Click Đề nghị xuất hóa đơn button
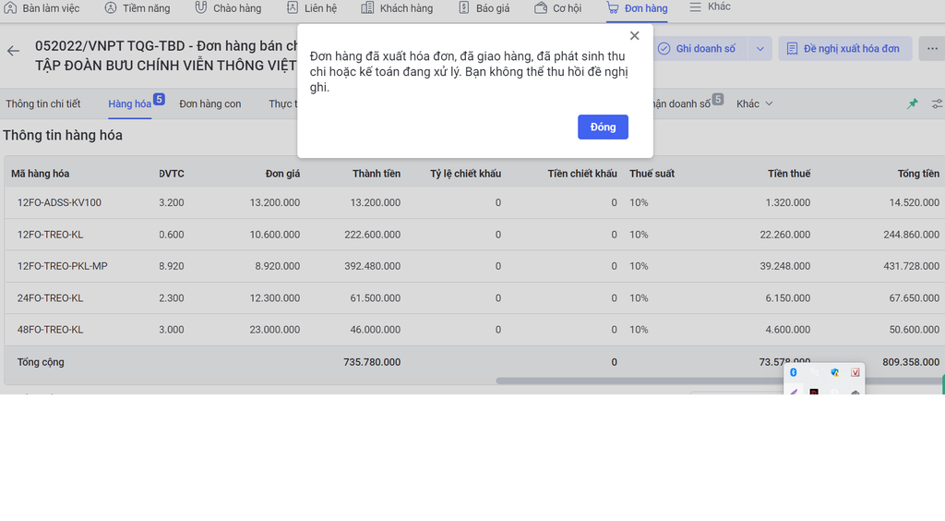Screen dimensions: 945x521 coord(845,49)
